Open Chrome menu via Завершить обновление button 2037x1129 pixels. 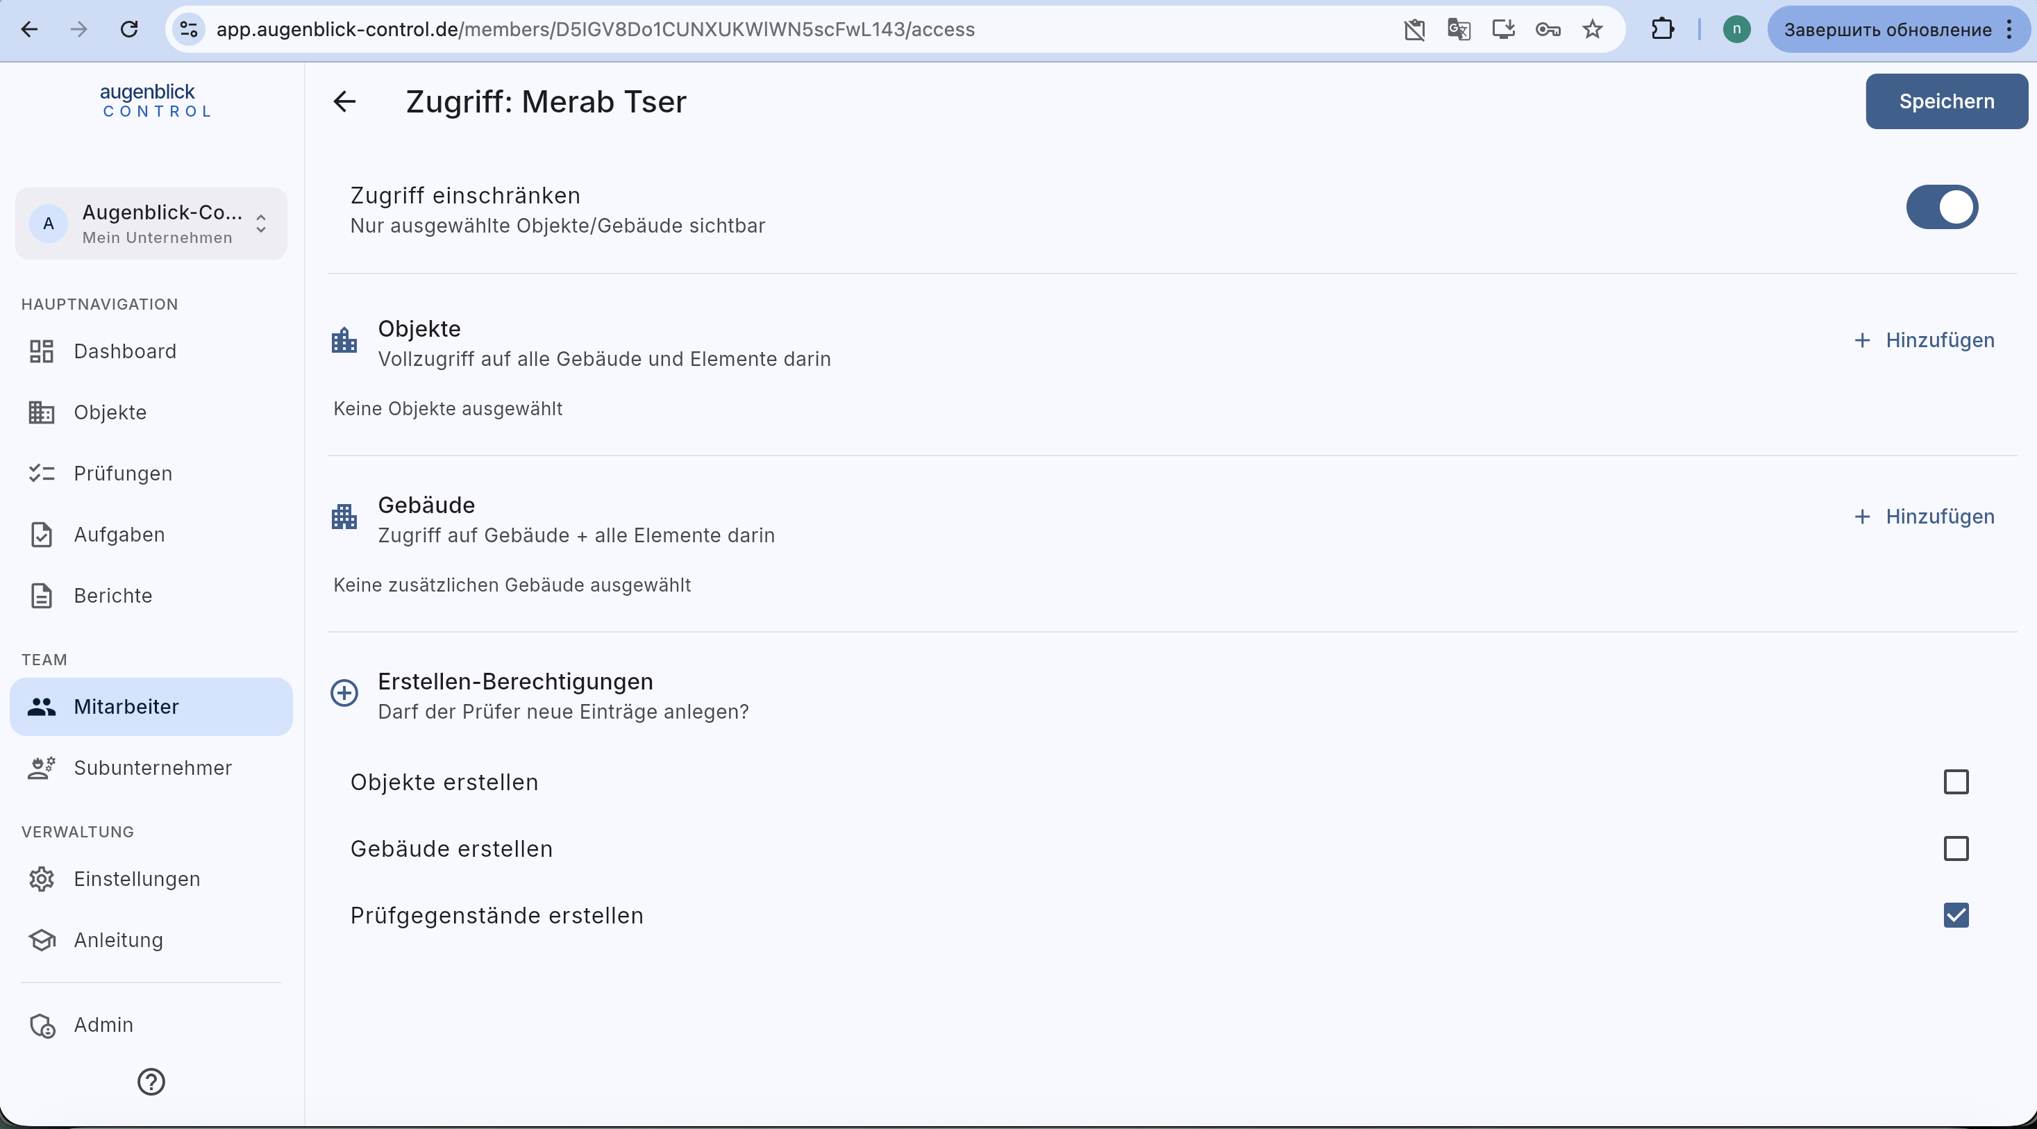1898,30
